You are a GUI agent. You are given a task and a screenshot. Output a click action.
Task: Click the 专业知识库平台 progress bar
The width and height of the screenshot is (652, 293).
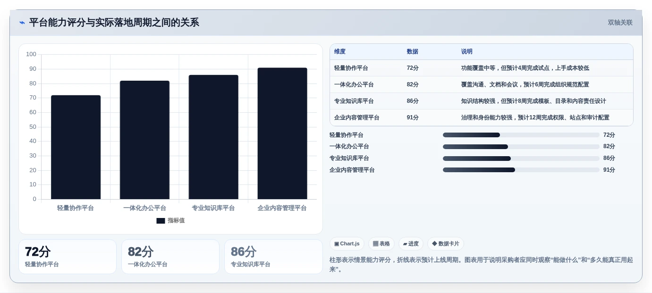tap(521, 159)
